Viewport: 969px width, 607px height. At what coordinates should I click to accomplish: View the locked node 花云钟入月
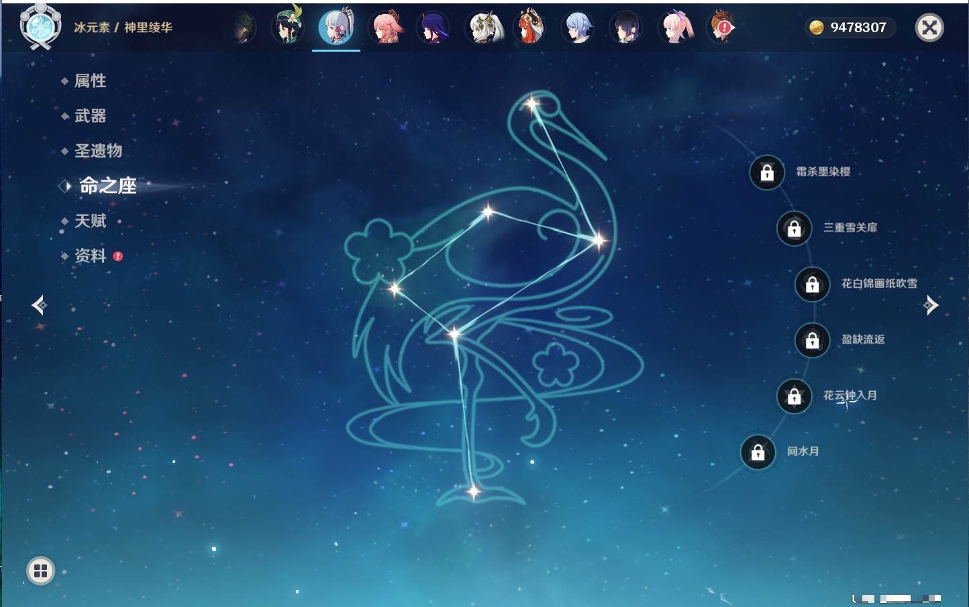[x=795, y=396]
